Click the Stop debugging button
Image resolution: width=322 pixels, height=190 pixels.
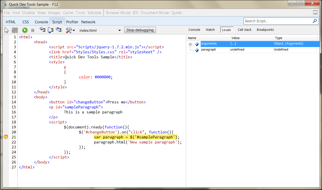coord(140,30)
